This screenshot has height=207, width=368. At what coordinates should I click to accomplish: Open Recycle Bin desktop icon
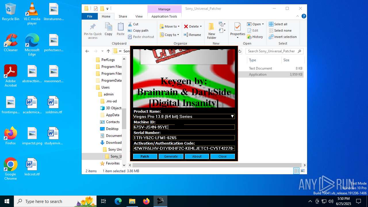pos(11,12)
